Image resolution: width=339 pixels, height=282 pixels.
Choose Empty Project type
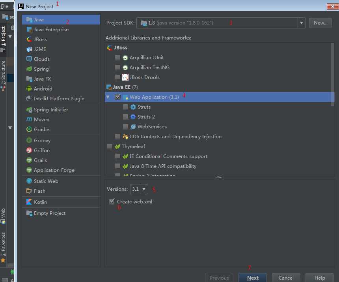click(61, 213)
